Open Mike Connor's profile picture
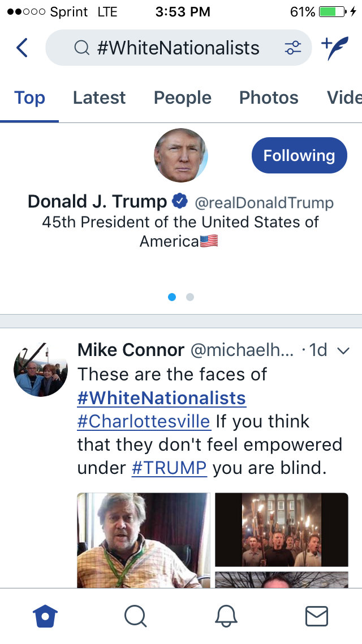Image resolution: width=362 pixels, height=644 pixels. 41,369
